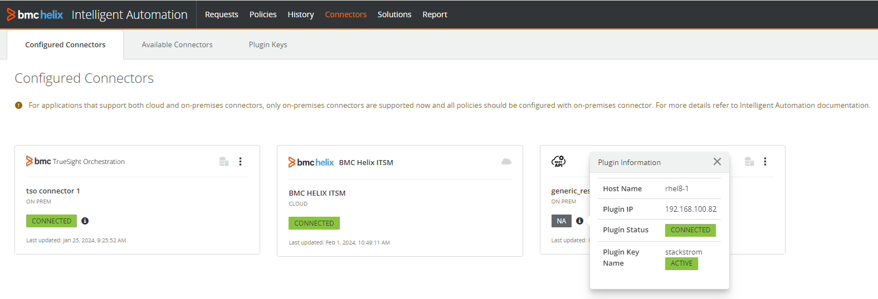This screenshot has height=299, width=878.
Task: Click the tso connector Last updated timestamp
Action: (x=76, y=241)
